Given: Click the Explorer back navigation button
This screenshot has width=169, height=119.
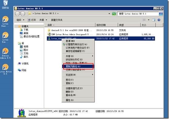Looking at the screenshot, I should pos(18,14).
